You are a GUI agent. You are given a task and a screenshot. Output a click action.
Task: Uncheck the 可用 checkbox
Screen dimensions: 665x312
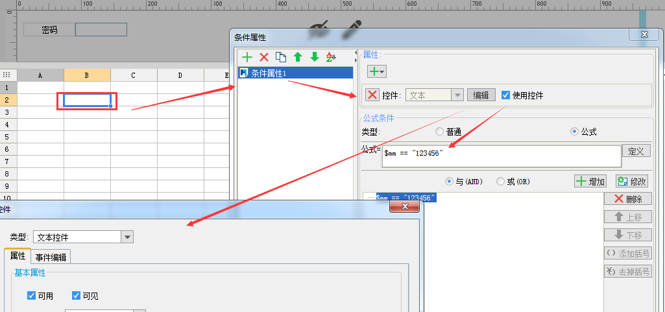31,296
